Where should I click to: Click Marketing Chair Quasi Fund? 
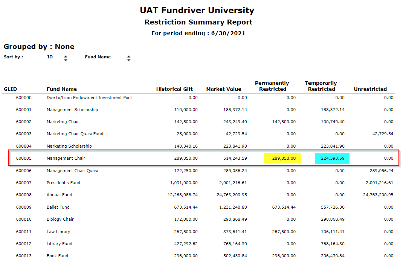point(75,134)
